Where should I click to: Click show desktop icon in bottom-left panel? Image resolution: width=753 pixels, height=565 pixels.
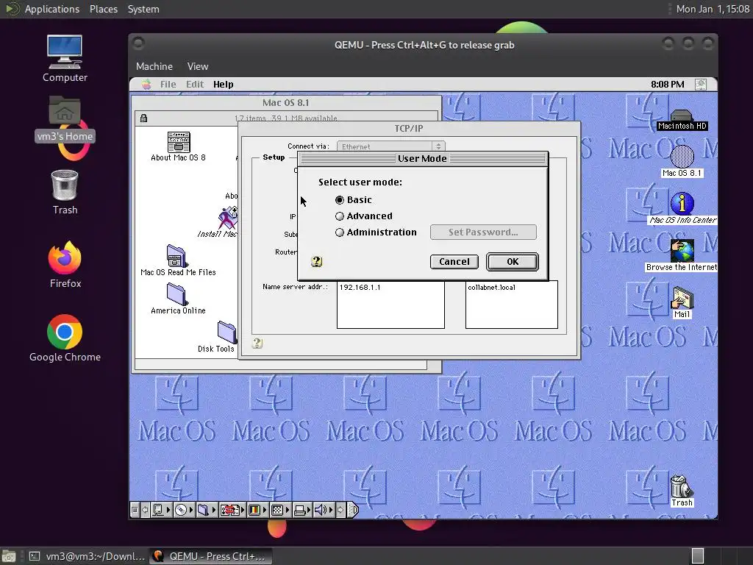pyautogui.click(x=8, y=556)
